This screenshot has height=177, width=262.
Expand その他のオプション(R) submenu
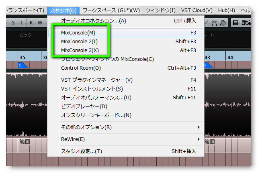(x=126, y=127)
